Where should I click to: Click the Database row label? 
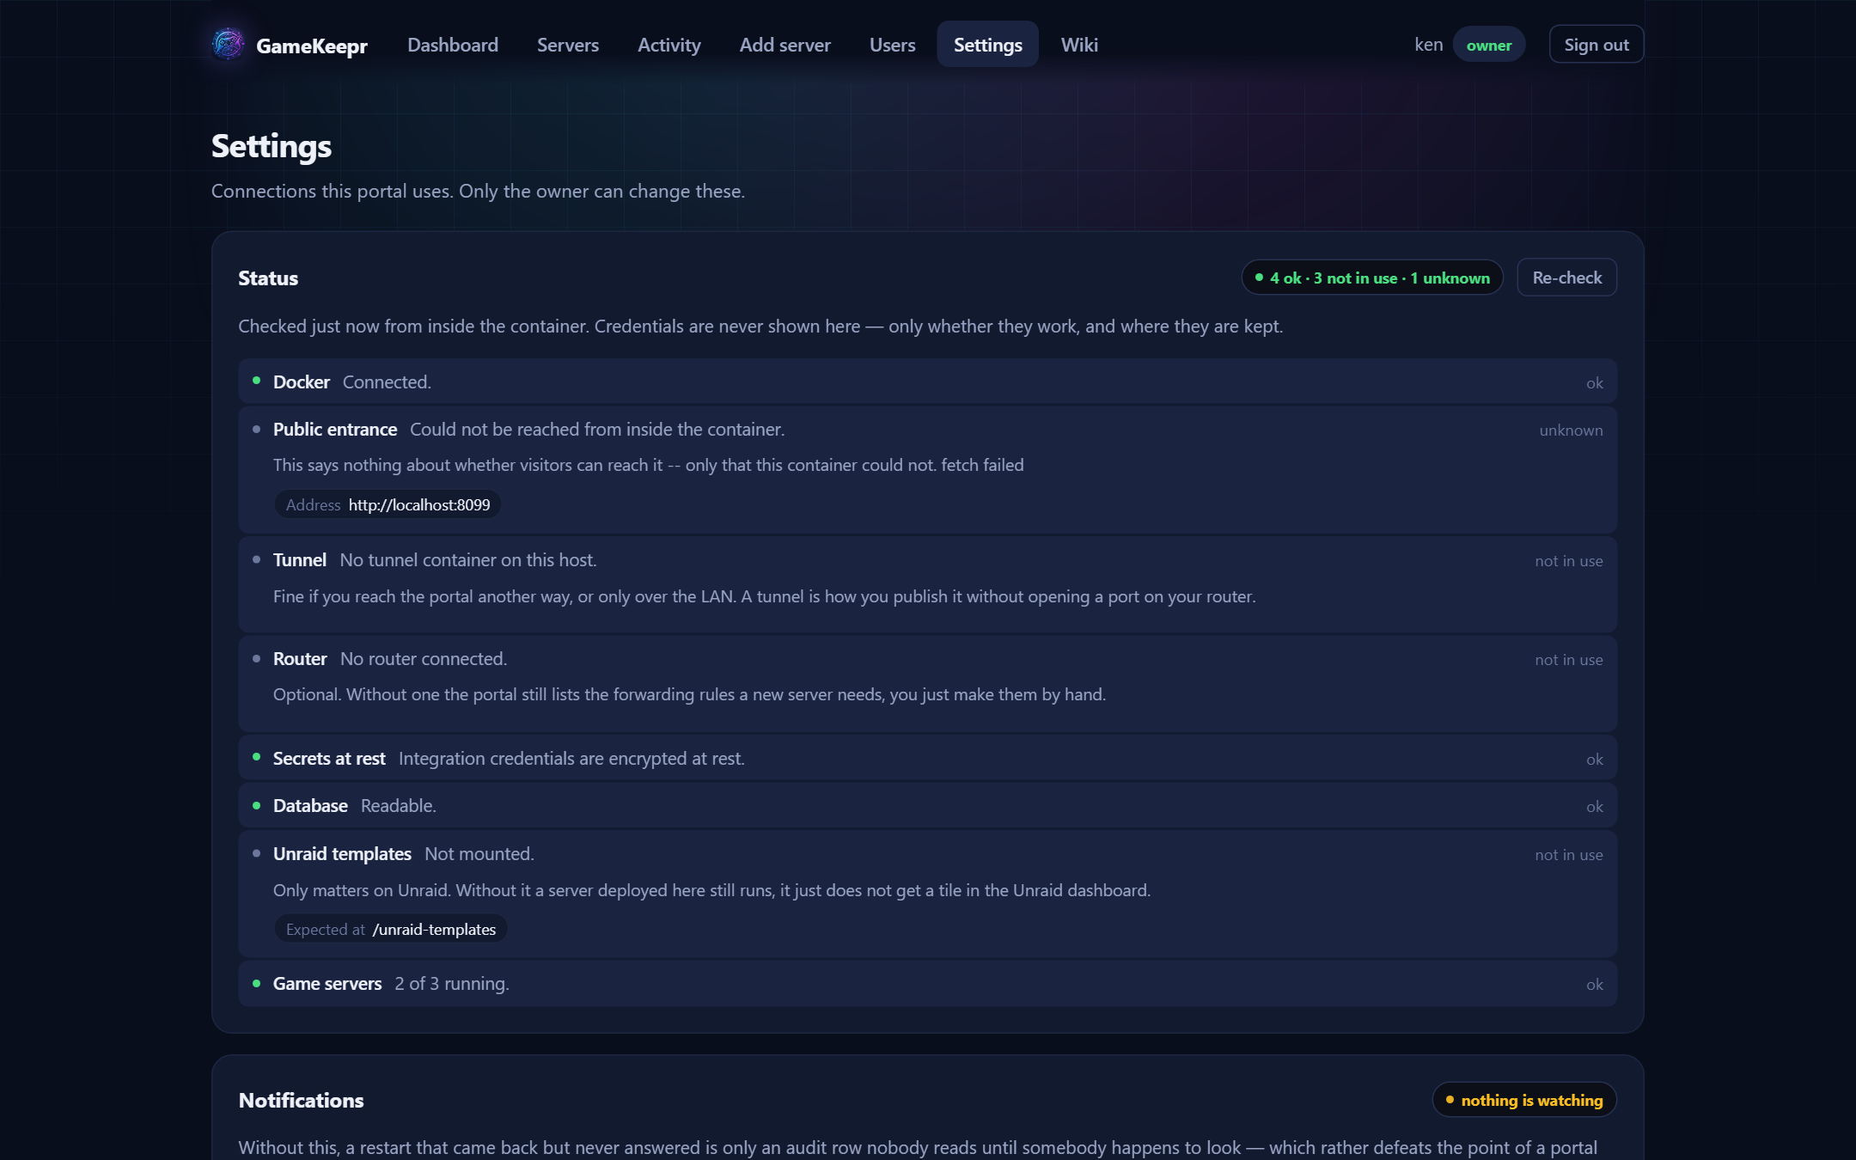point(310,806)
